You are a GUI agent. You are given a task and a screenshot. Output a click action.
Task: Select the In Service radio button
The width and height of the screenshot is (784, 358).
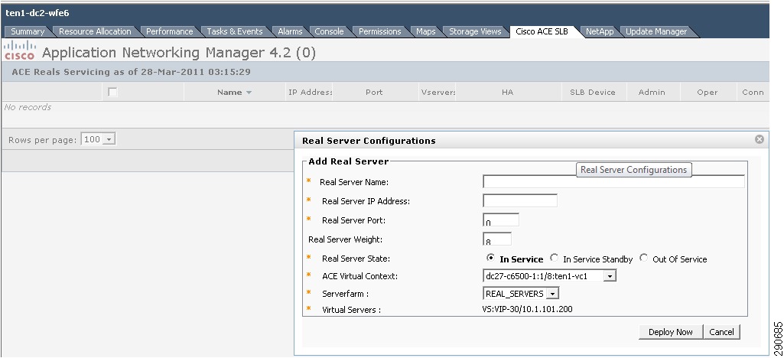[490, 258]
